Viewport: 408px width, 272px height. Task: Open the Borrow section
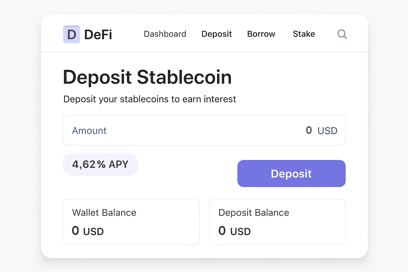coord(261,34)
